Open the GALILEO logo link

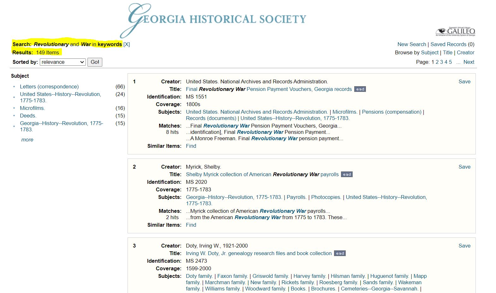coord(455,32)
